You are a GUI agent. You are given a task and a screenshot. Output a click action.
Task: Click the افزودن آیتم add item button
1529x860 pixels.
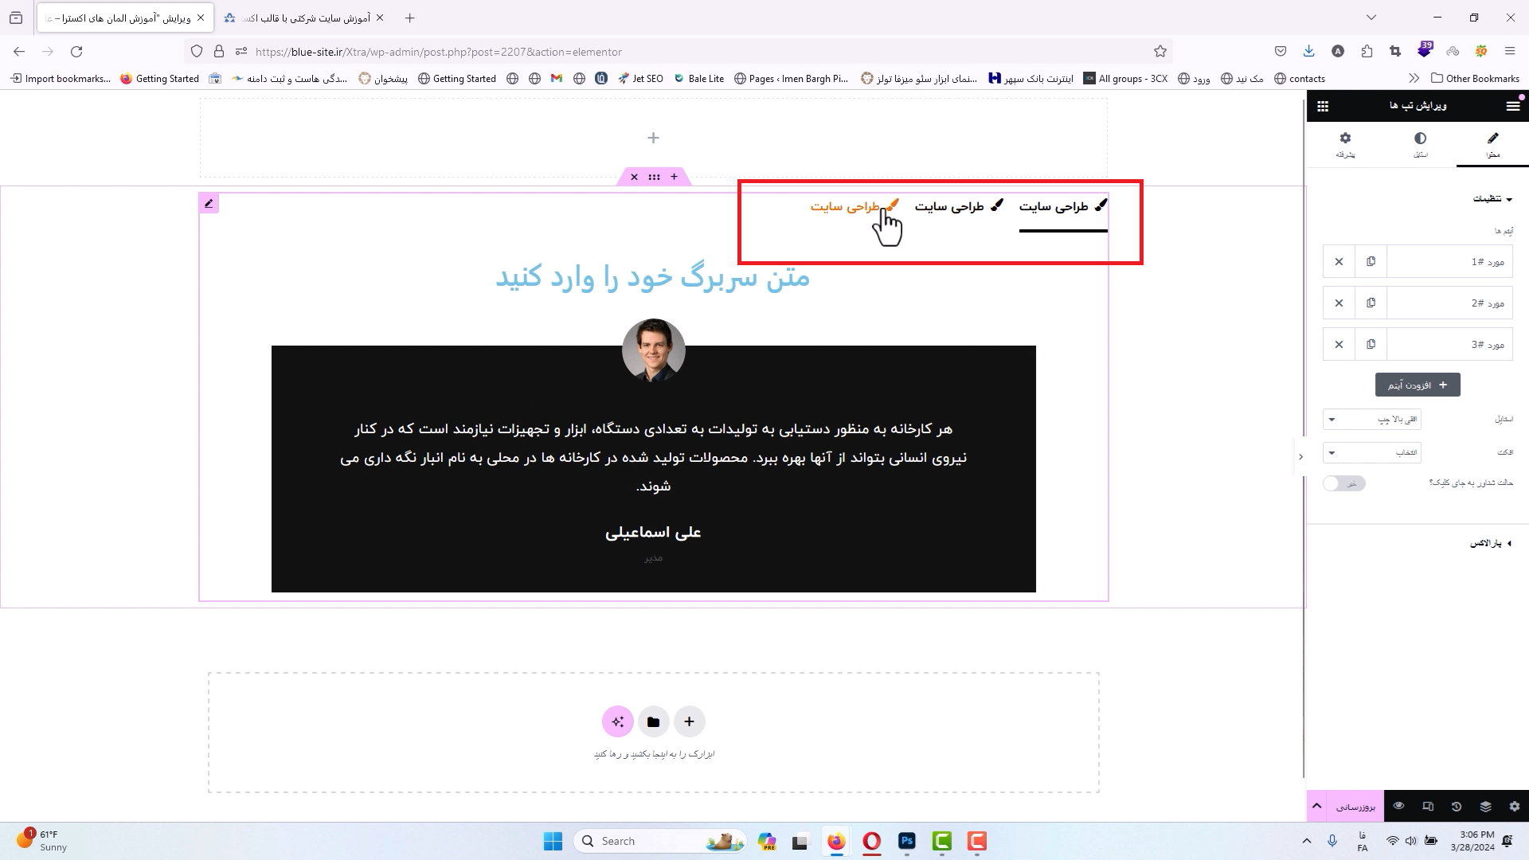[1418, 385]
